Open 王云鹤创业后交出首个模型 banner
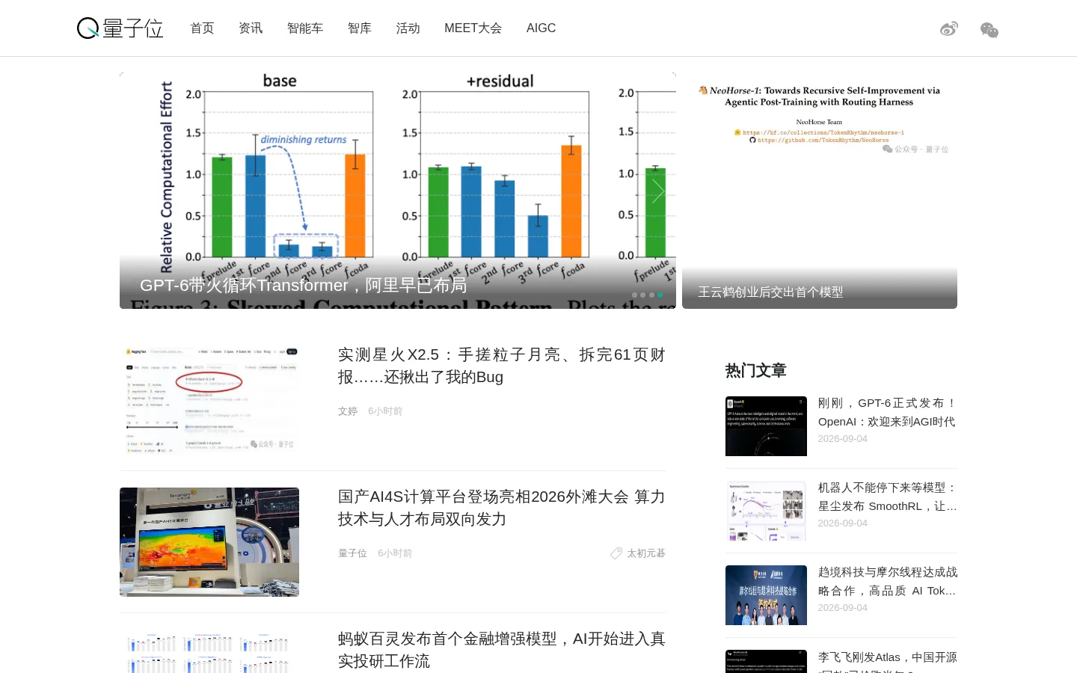The image size is (1077, 673). click(x=770, y=292)
